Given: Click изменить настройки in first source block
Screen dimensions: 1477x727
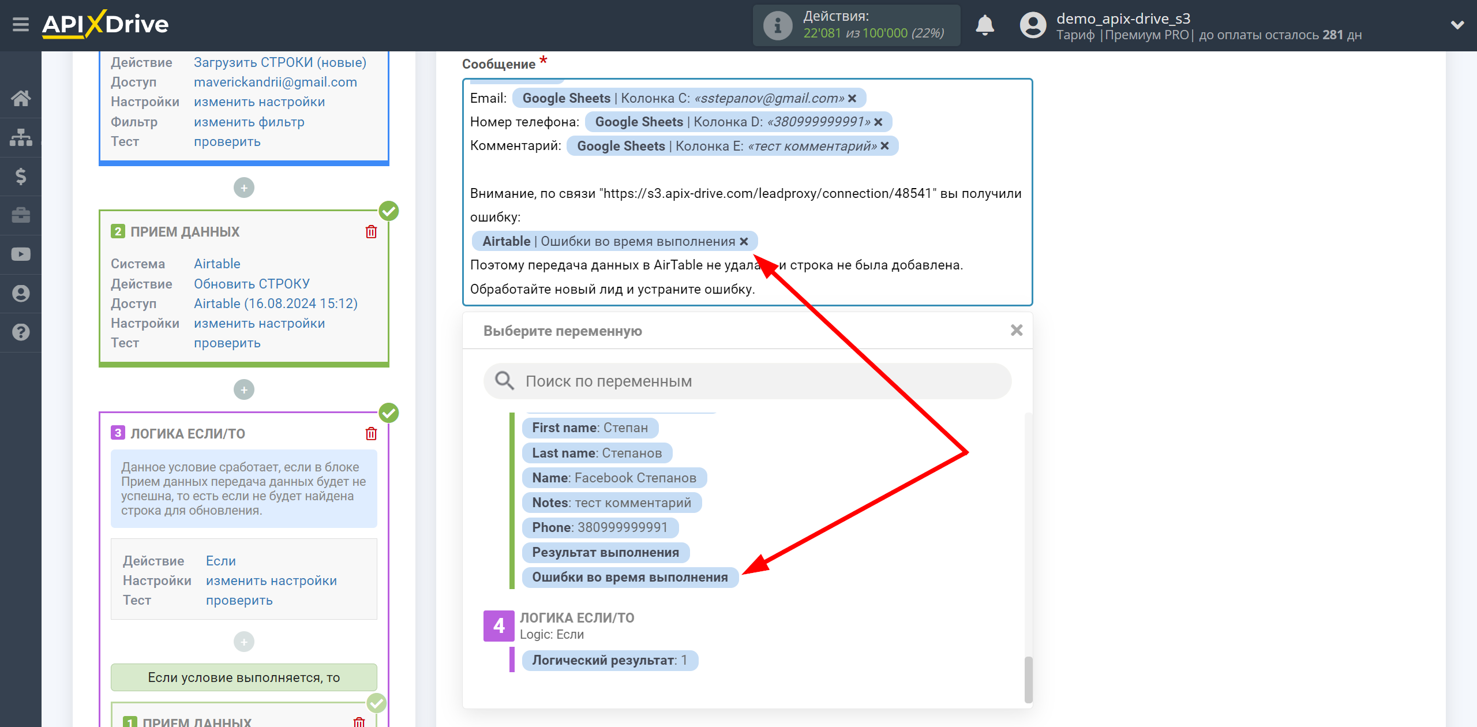Looking at the screenshot, I should (x=259, y=102).
